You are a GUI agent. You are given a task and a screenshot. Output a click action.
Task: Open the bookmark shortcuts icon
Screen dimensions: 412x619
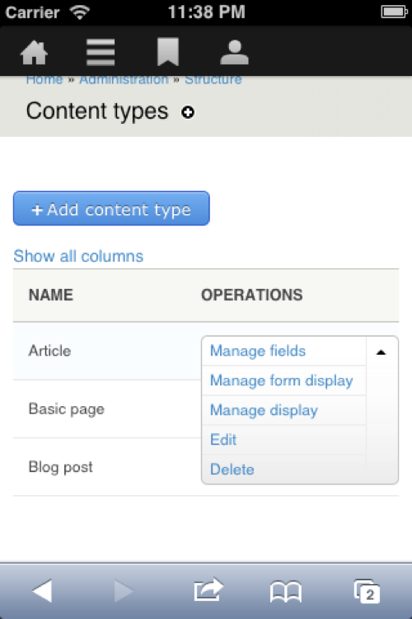pos(168,52)
